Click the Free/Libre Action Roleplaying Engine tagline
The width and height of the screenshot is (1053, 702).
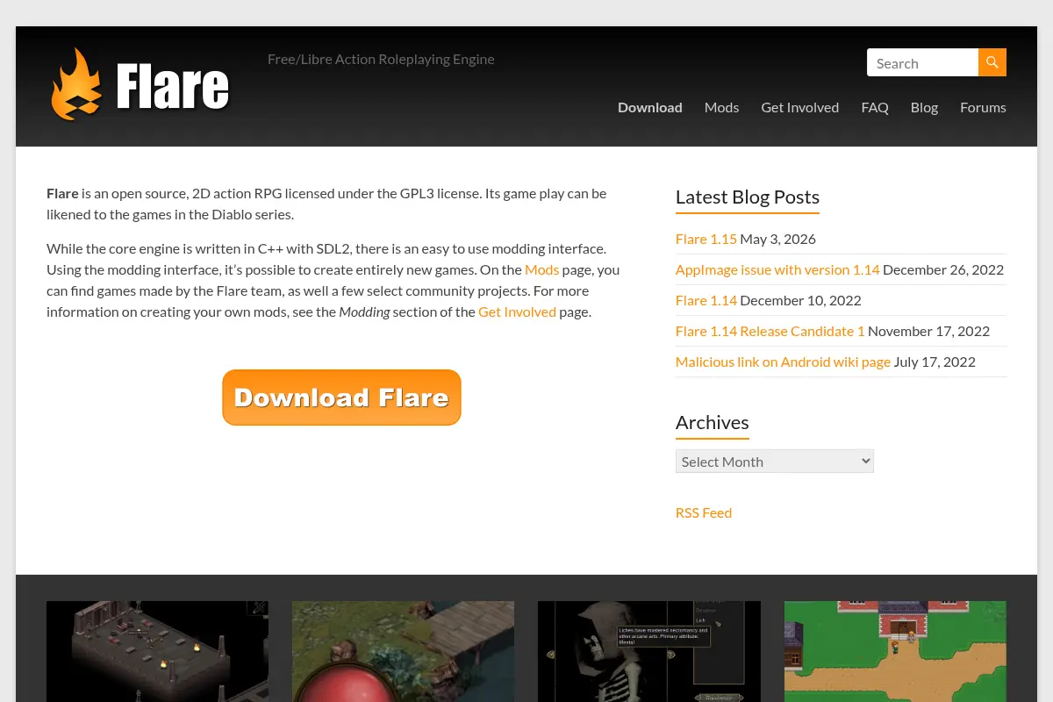381,59
